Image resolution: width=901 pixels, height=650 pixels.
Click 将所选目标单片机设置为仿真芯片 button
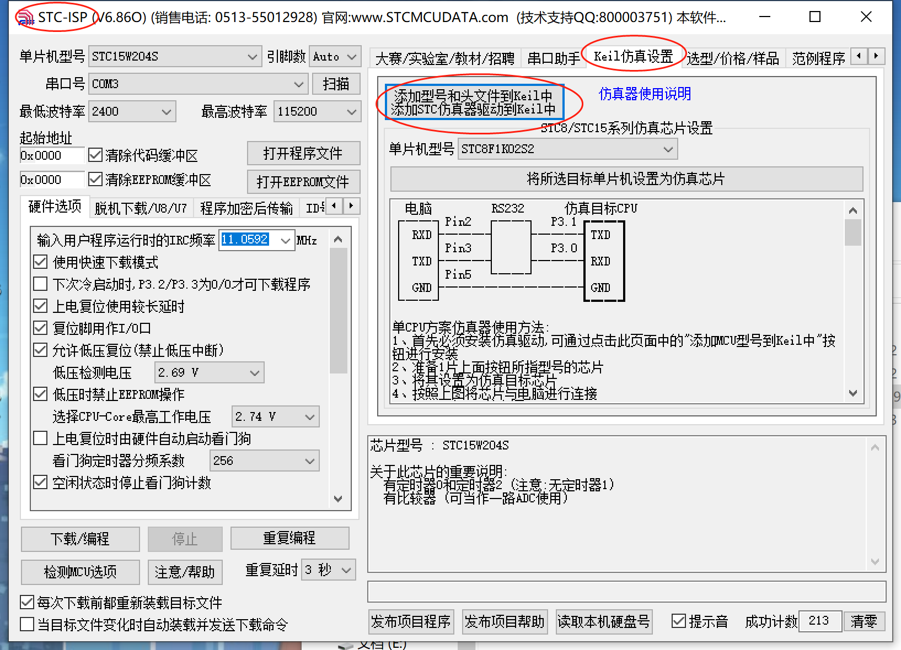626,179
